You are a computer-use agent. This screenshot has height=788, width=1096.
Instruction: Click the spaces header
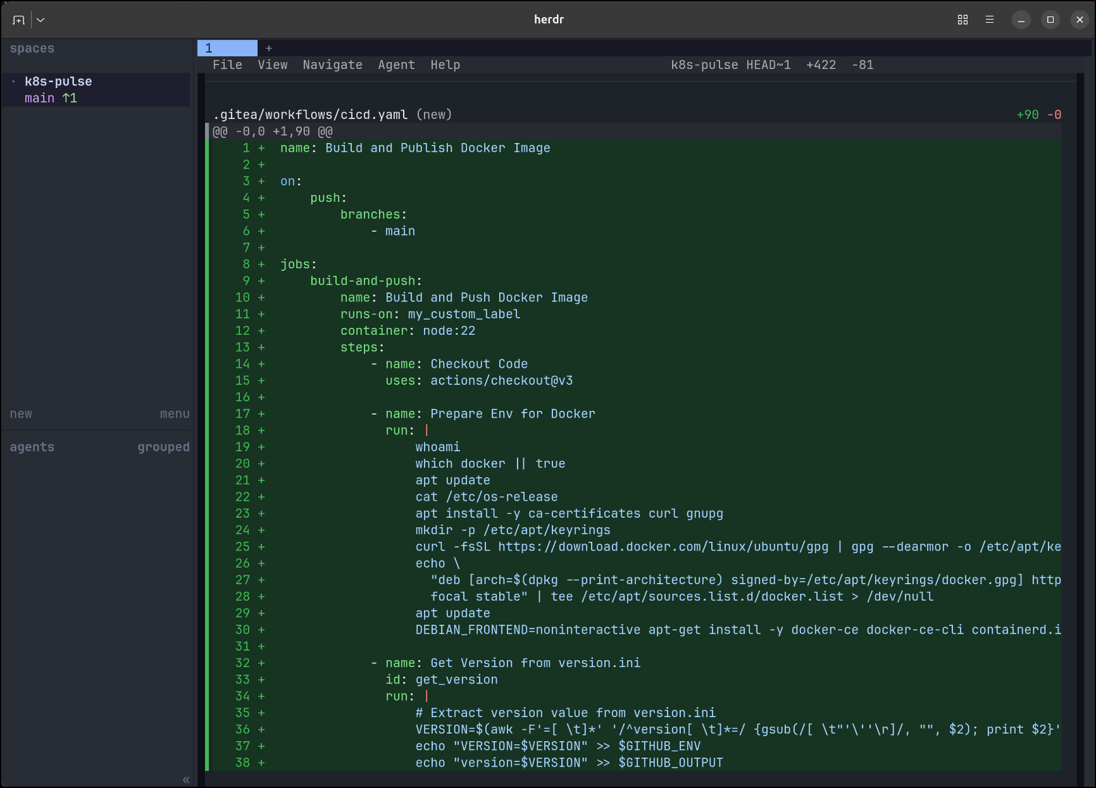(32, 48)
